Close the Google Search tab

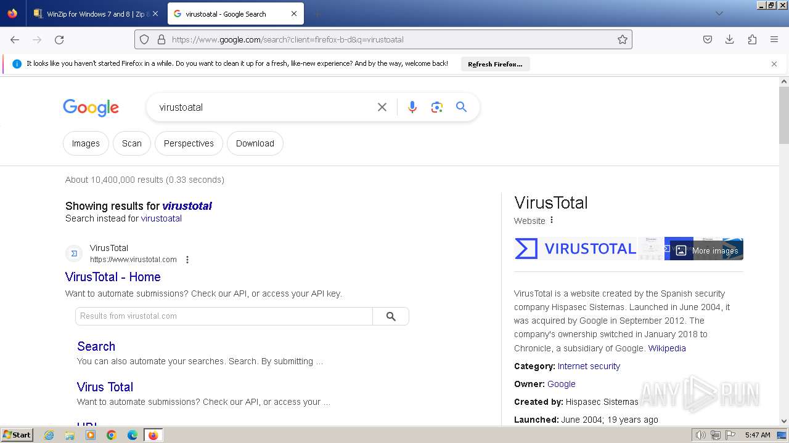[x=294, y=14]
